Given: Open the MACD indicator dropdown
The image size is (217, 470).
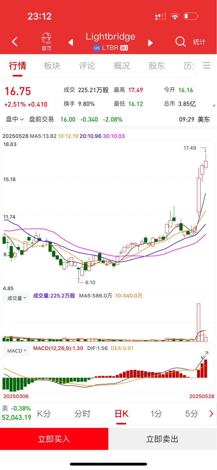Looking at the screenshot, I should 17,351.
